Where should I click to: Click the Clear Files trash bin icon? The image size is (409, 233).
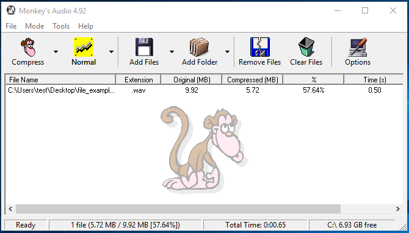(306, 47)
